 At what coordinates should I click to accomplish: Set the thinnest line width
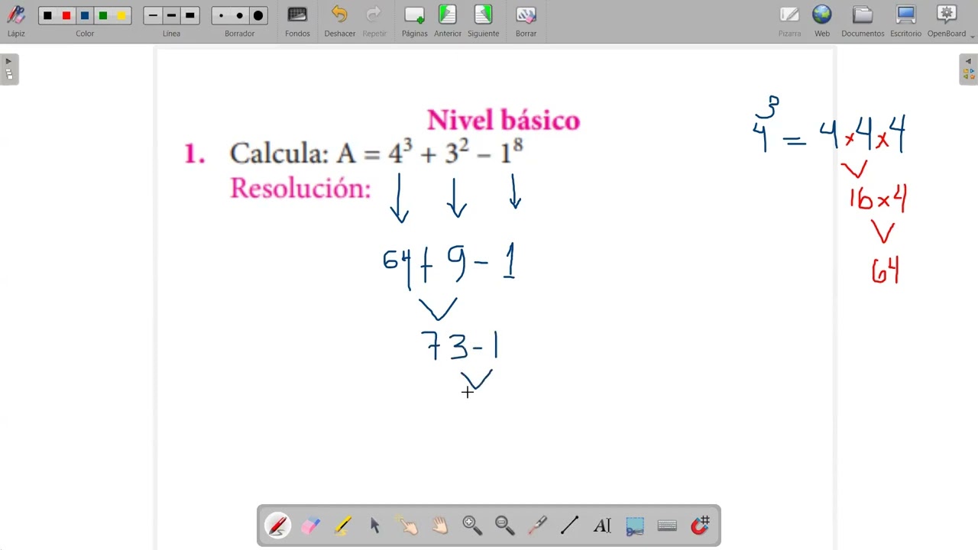pos(153,15)
